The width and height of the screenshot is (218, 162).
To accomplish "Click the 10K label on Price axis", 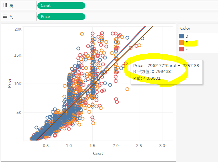I will 18,84.
